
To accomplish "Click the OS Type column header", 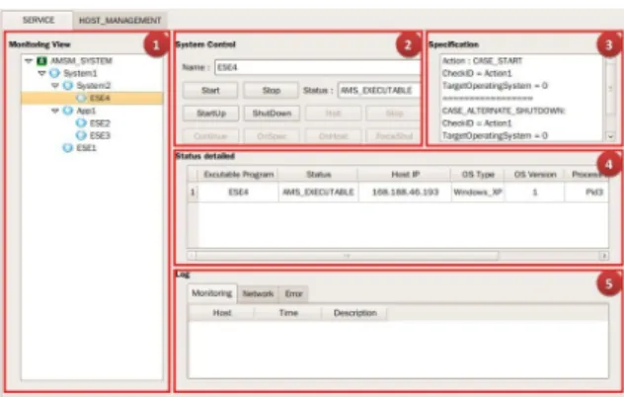I will [478, 175].
